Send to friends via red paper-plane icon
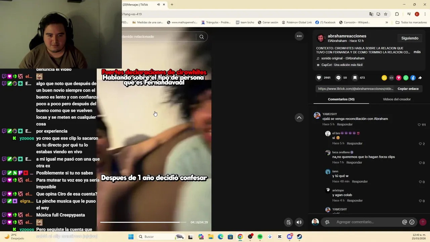Screen dimensions: 430x242 [399, 78]
